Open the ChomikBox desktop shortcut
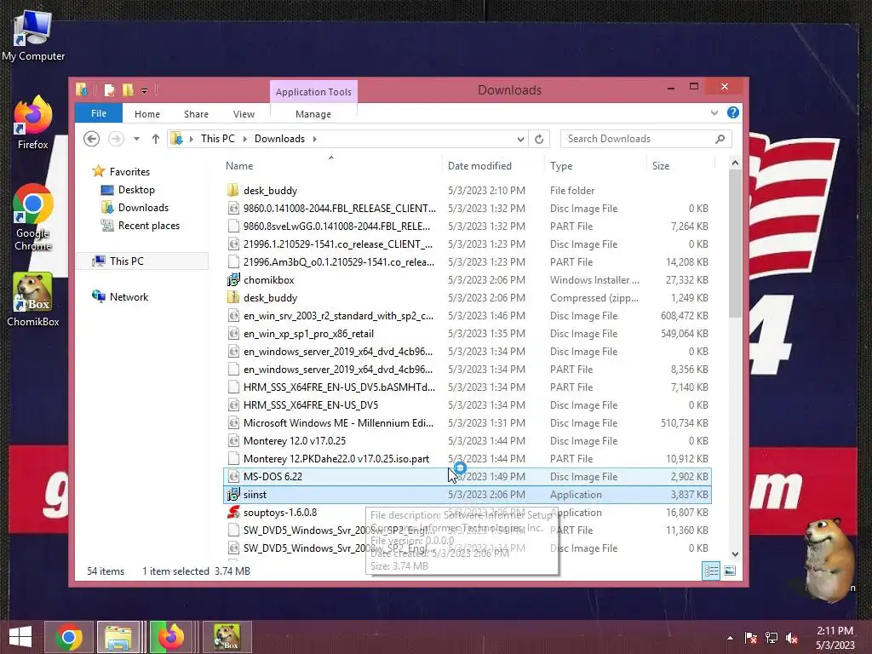This screenshot has width=872, height=654. 33,299
